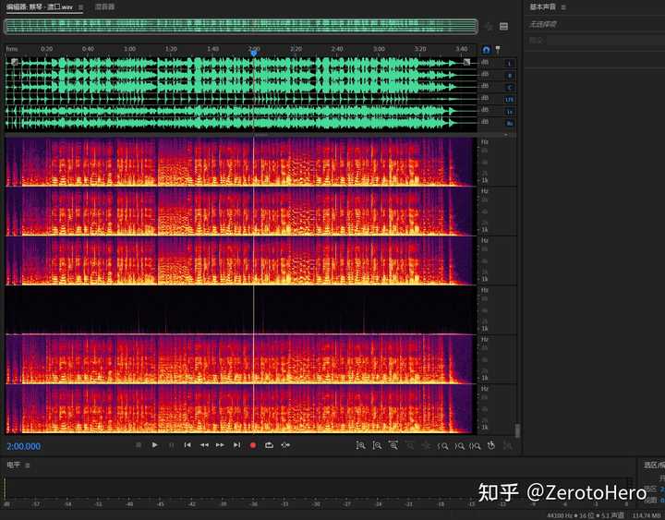
Task: Click the 1:00 mark on time ruler
Action: pyautogui.click(x=130, y=49)
